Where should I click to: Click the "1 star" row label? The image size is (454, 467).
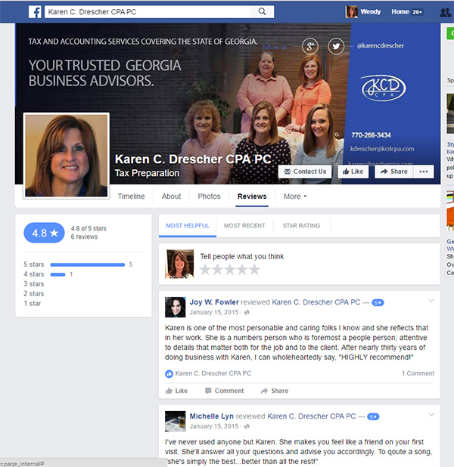point(33,304)
